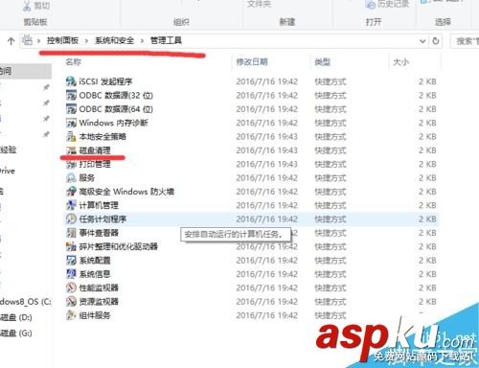Screen dimensions: 479x368
Task: Click the 任务计划程序 clock icon
Action: pyautogui.click(x=71, y=218)
